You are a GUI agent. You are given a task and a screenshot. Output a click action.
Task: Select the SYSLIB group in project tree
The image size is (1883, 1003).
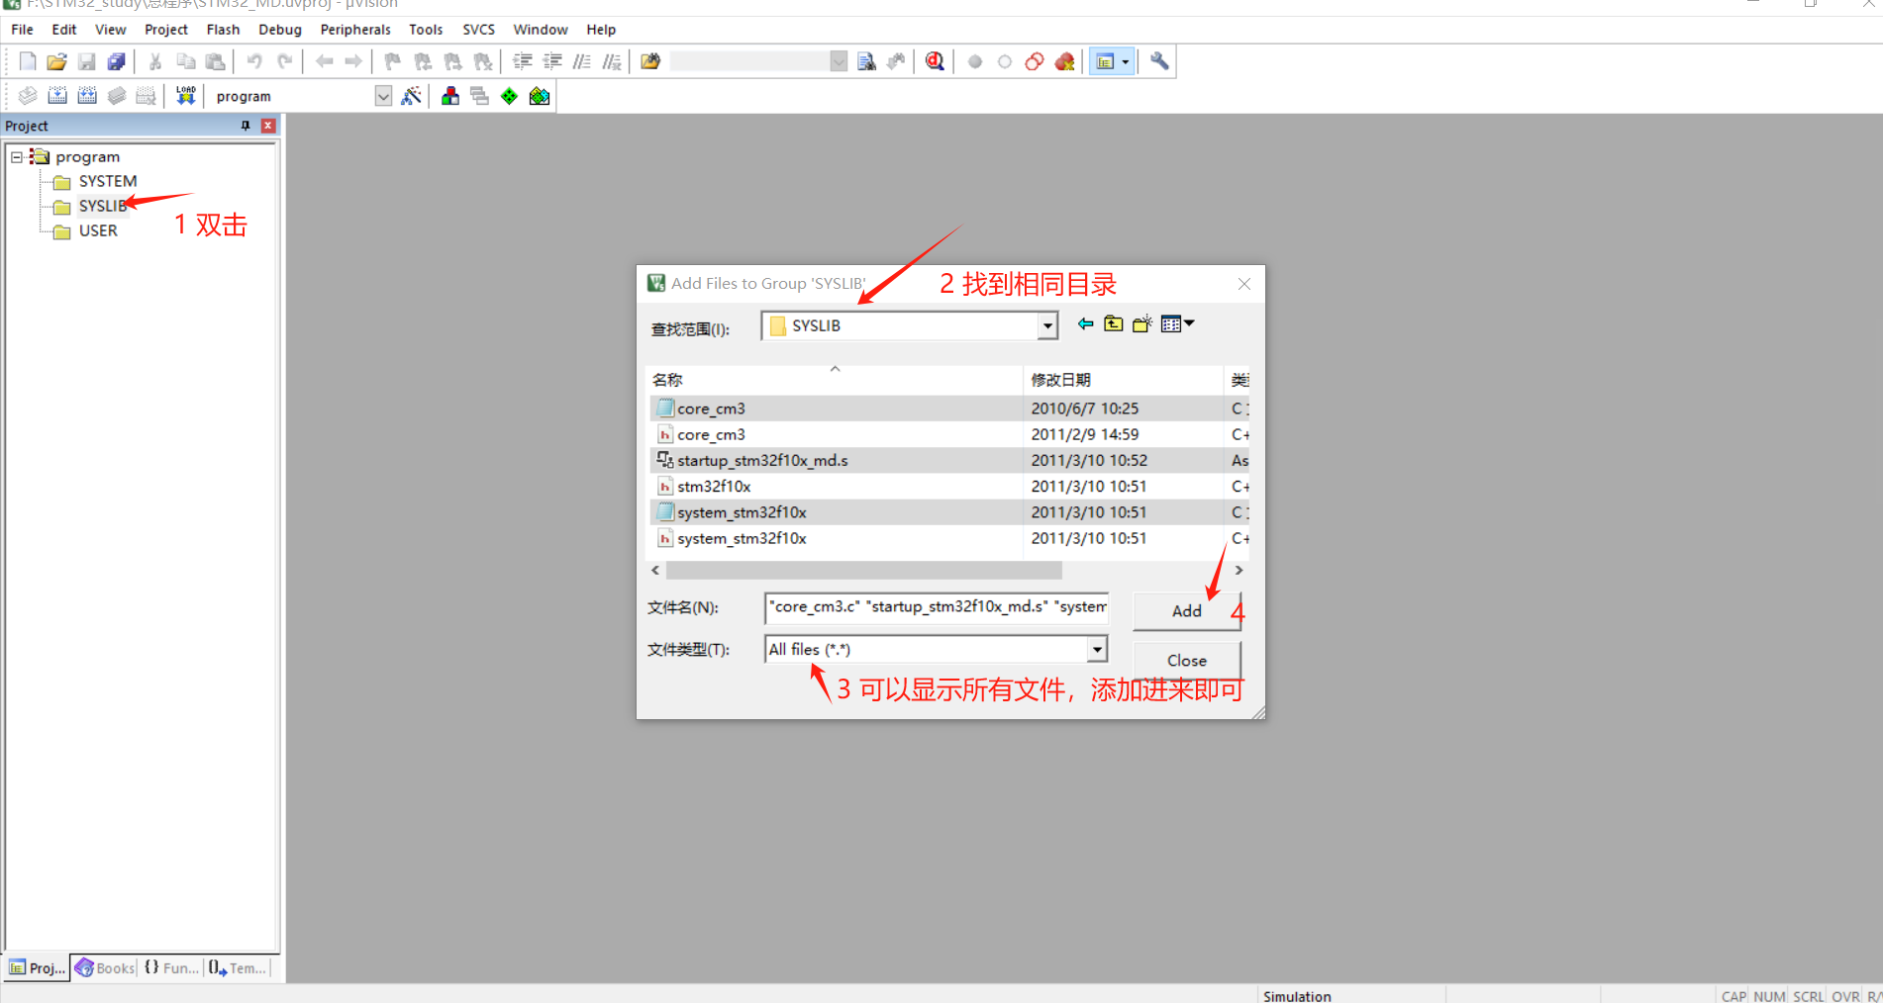(x=103, y=206)
